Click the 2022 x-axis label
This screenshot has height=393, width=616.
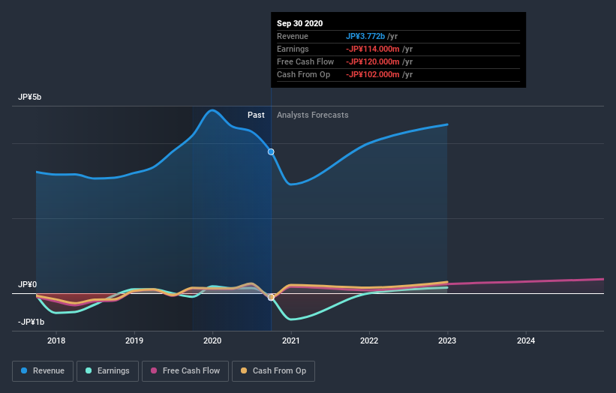[369, 340]
